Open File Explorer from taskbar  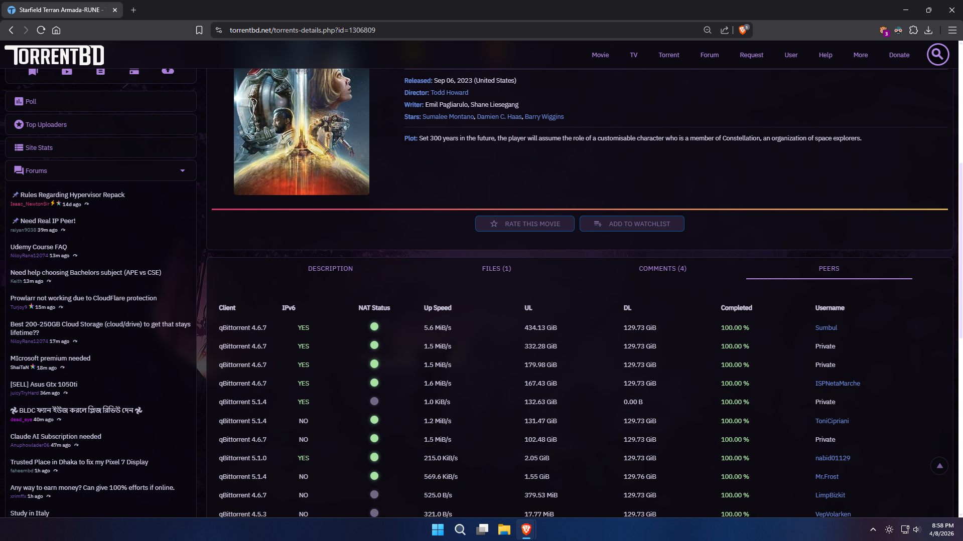(x=504, y=529)
